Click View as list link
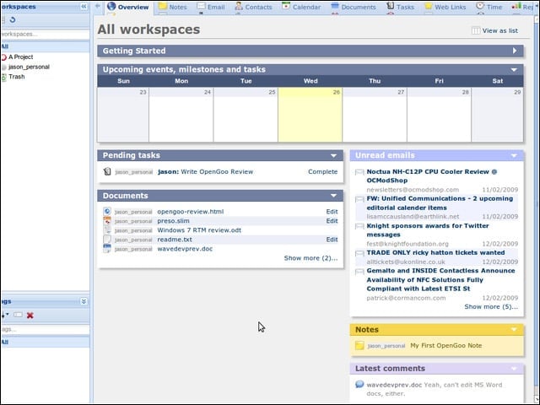The height and width of the screenshot is (405, 540). [495, 30]
